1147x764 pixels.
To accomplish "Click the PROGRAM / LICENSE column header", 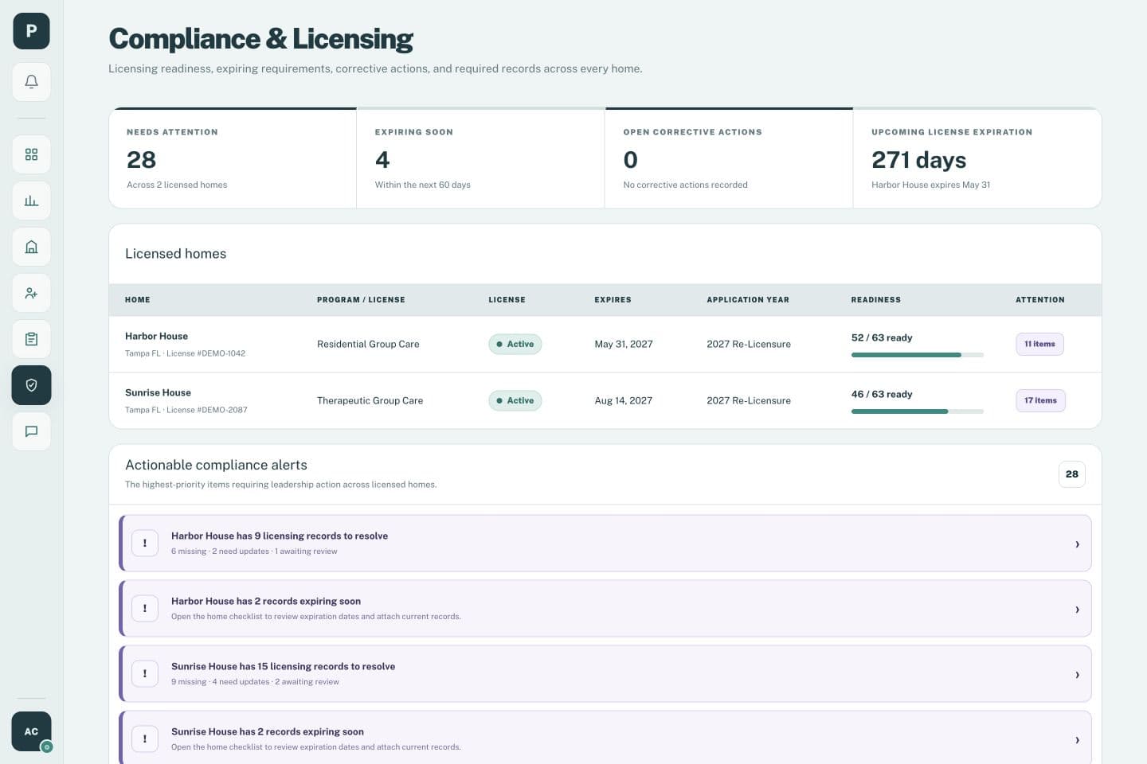I will (x=361, y=300).
